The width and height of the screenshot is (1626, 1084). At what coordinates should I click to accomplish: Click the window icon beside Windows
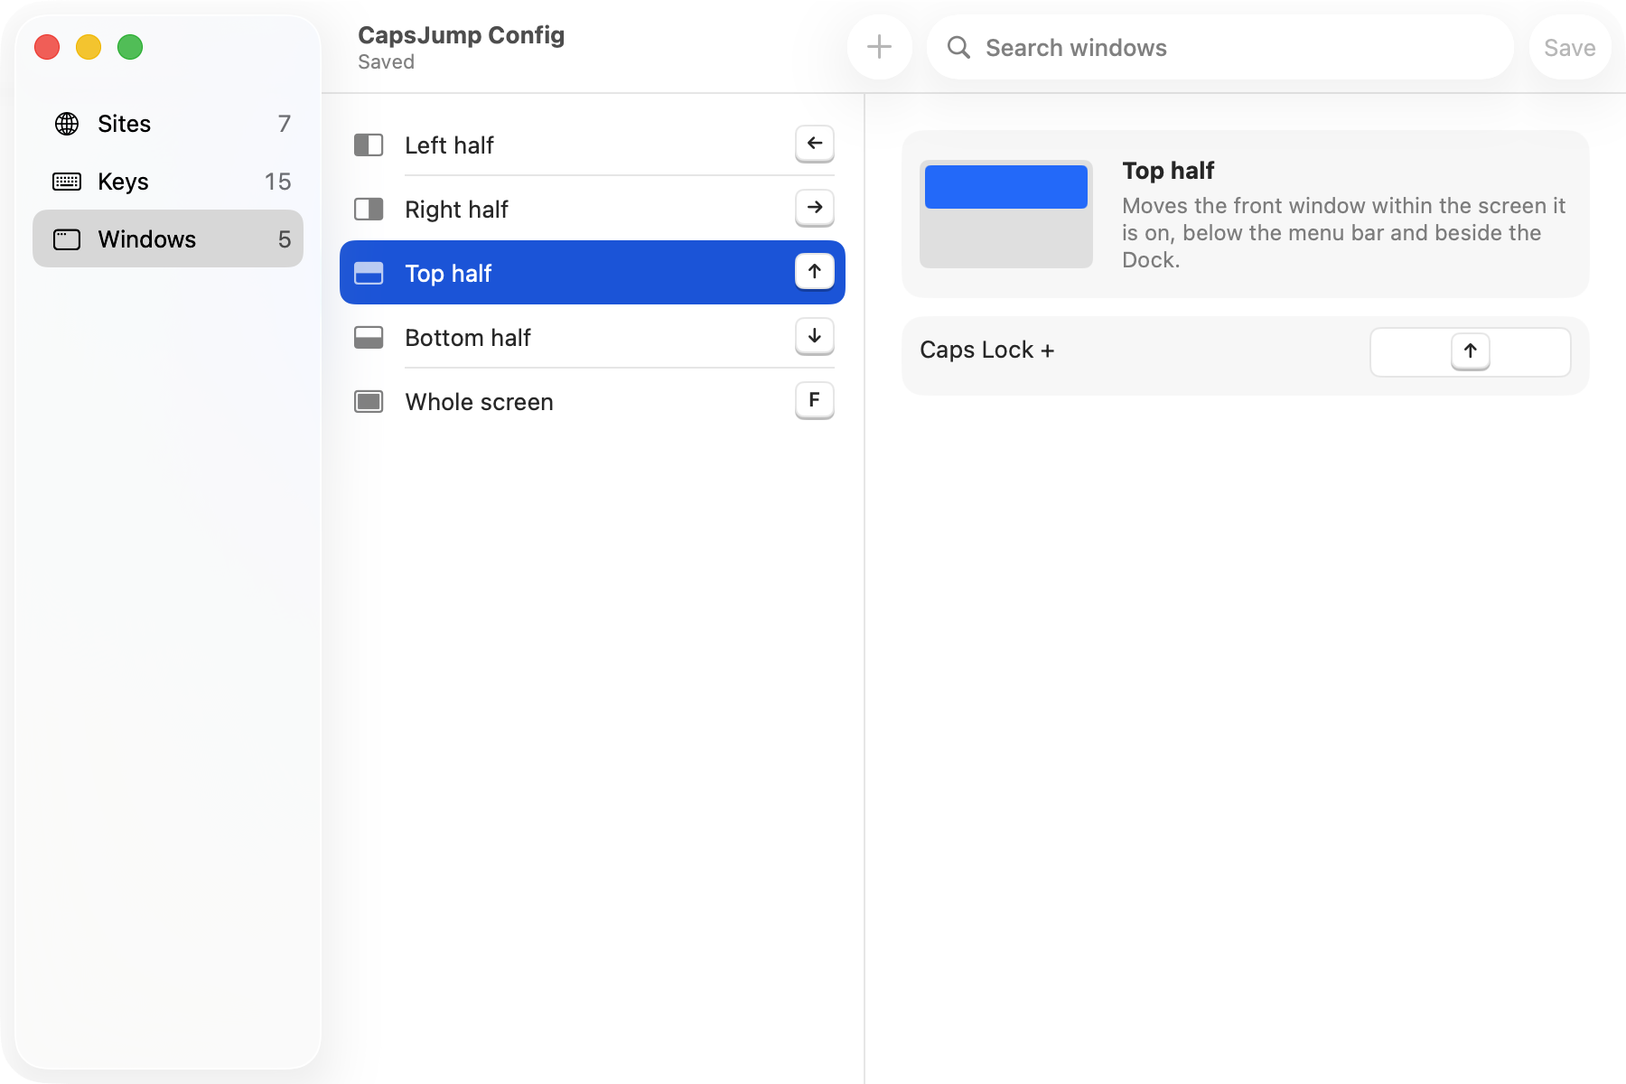coord(67,239)
